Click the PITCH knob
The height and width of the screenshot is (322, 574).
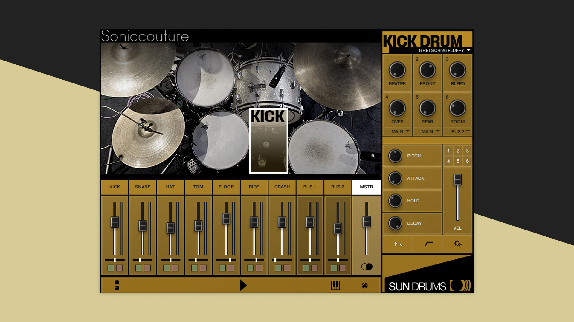[x=395, y=156]
